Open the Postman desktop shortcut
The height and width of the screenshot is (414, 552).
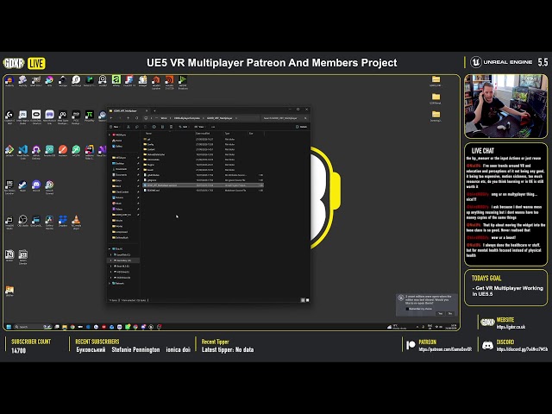tap(63, 149)
